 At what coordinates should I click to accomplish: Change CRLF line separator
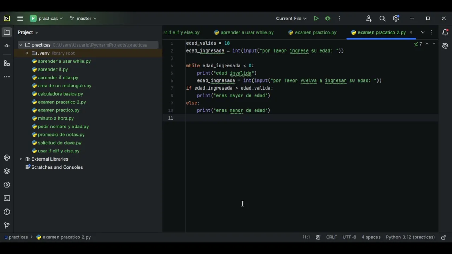click(x=332, y=237)
